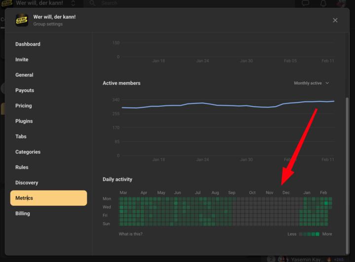The height and width of the screenshot is (262, 355).
Task: Open the notifications bell icon
Action: tap(323, 3)
